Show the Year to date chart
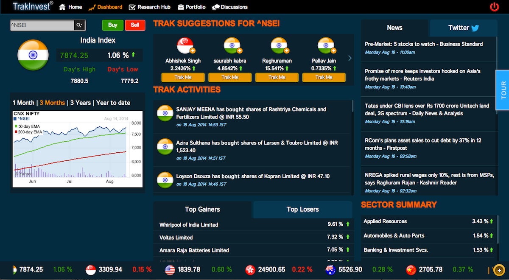 tap(113, 103)
